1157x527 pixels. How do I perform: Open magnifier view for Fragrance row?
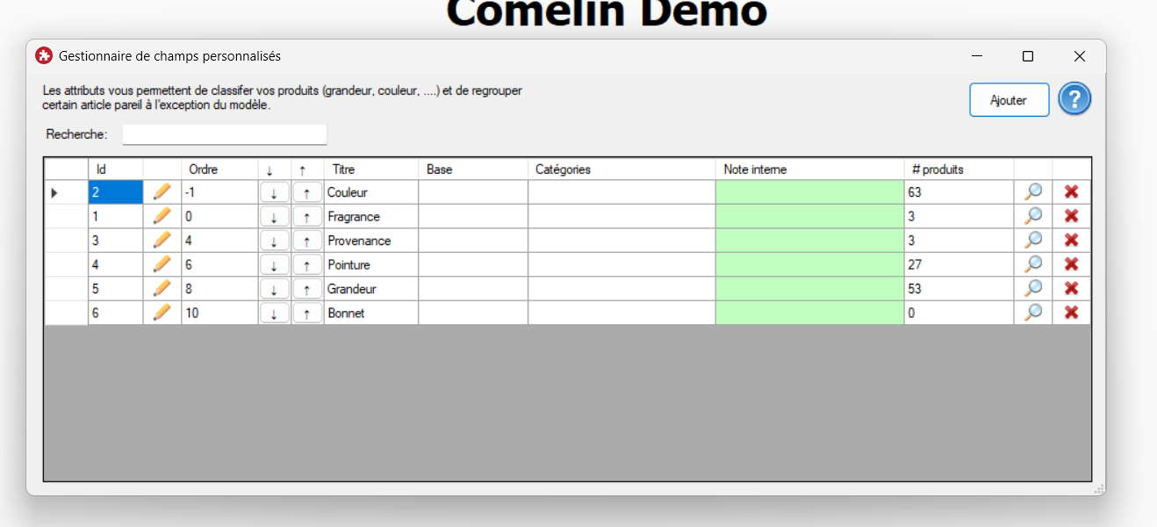1033,216
